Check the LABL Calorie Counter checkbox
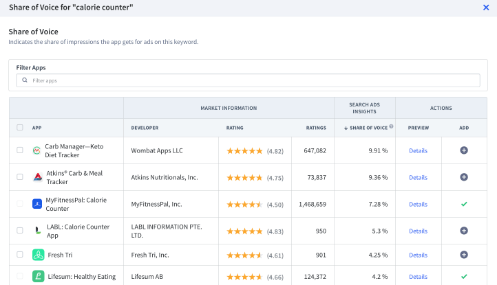The height and width of the screenshot is (285, 497). [20, 230]
